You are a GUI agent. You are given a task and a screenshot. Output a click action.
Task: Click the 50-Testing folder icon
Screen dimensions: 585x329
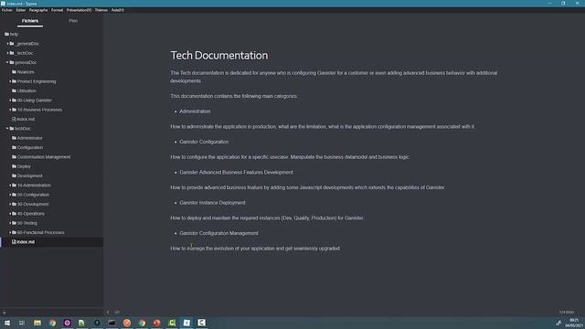[x=15, y=223]
